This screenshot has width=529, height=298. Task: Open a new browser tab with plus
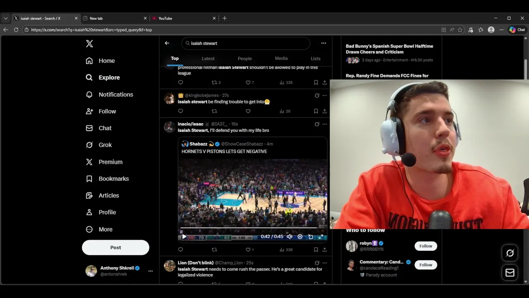[x=224, y=18]
